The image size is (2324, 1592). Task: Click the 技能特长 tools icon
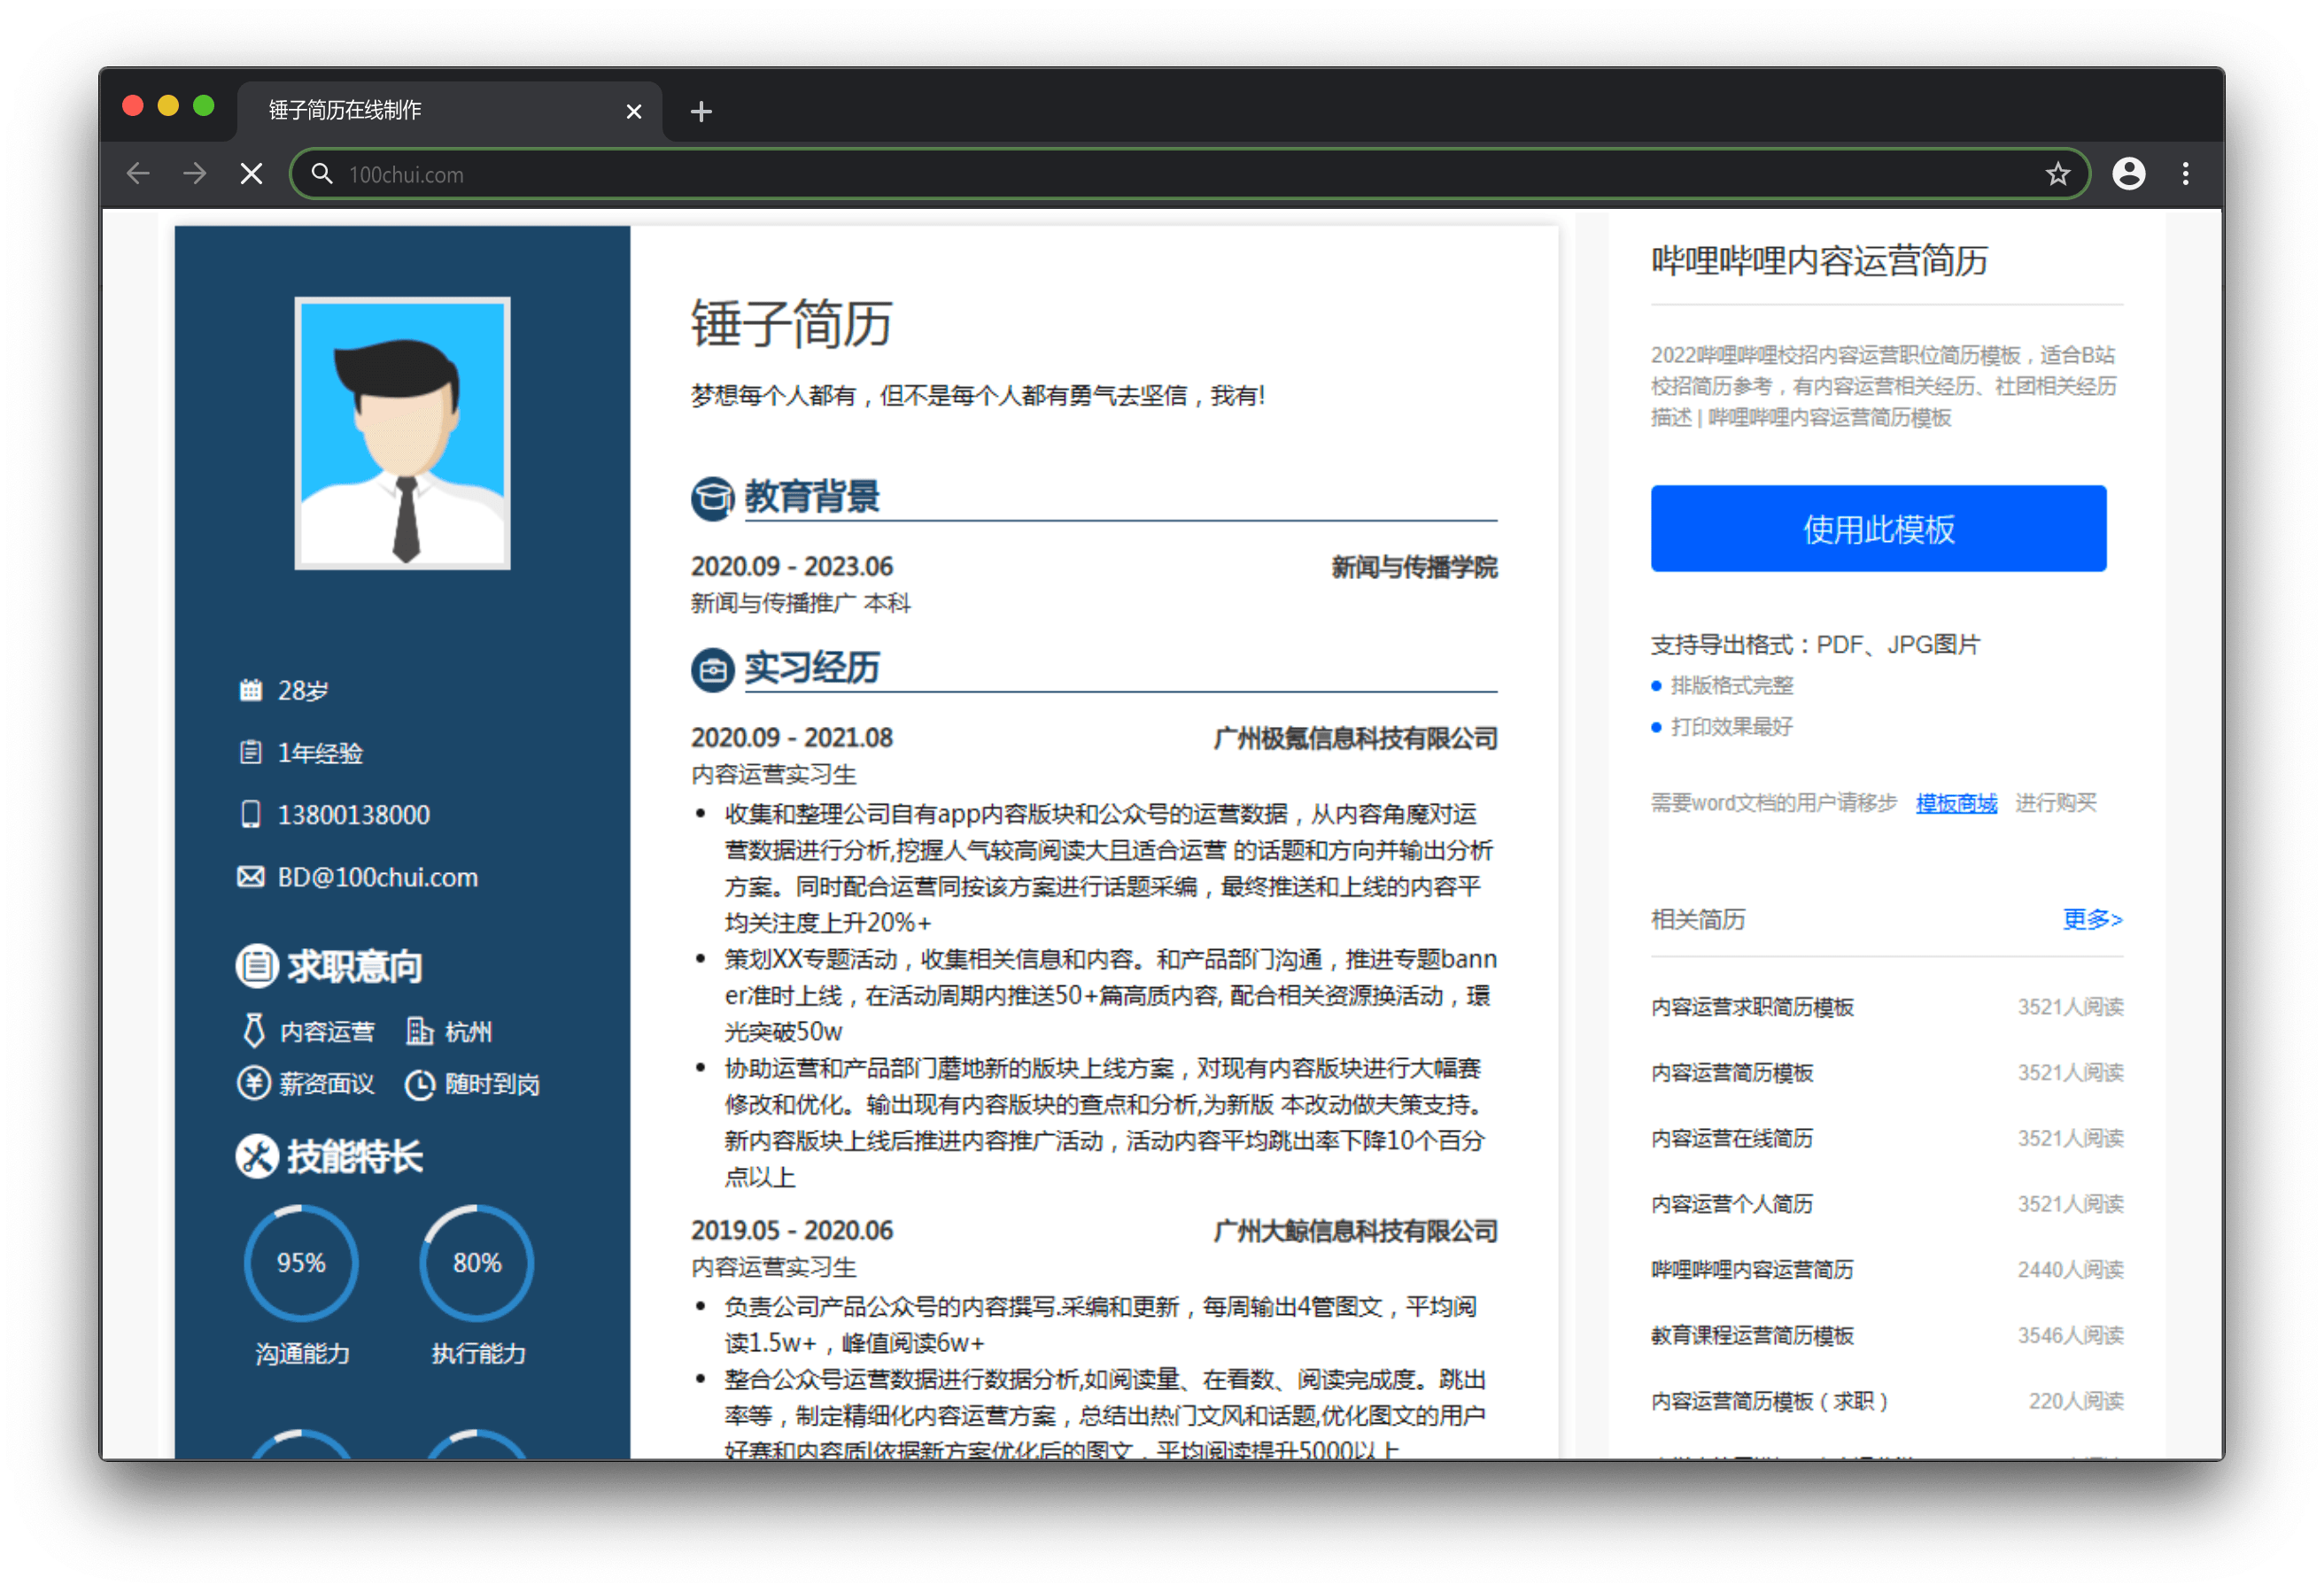pos(257,1156)
